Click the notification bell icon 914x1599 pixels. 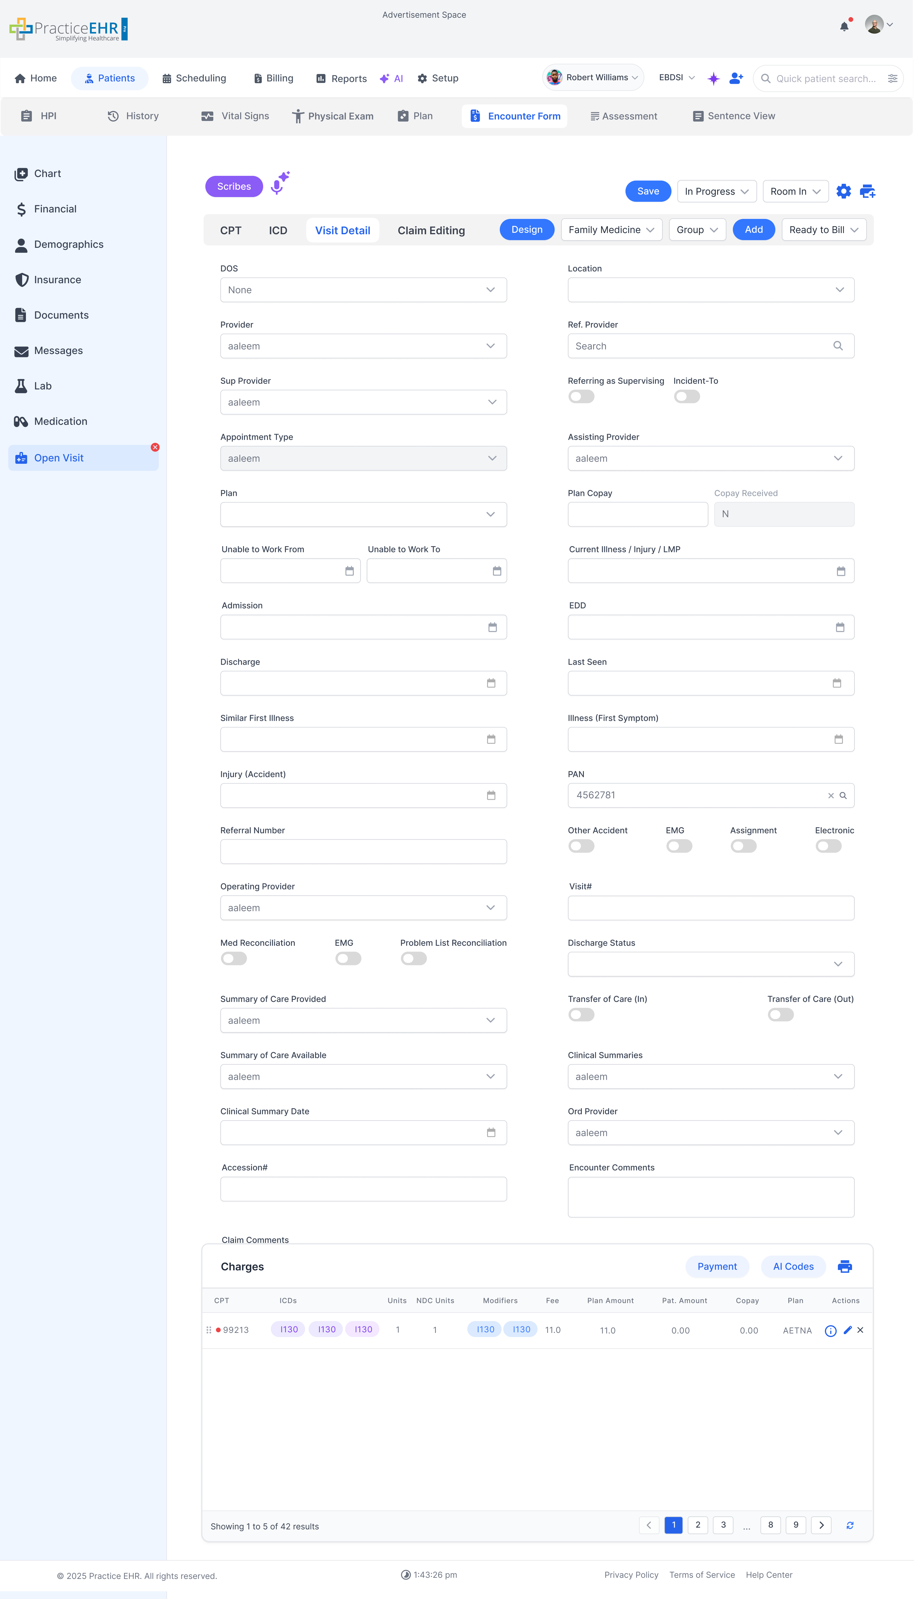844,26
